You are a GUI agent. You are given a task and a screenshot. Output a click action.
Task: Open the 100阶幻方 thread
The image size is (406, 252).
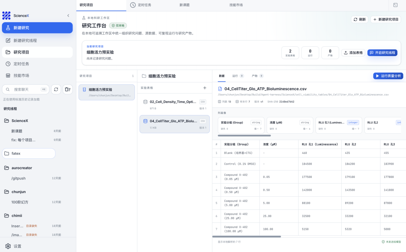(x=36, y=202)
